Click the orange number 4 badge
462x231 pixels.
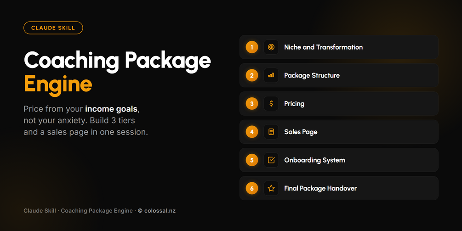click(252, 132)
